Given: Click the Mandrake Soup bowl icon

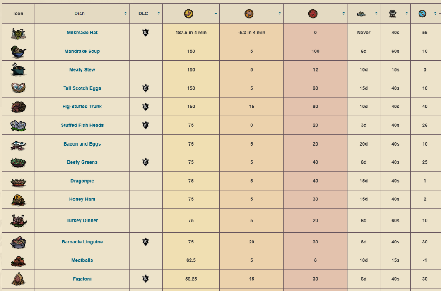Looking at the screenshot, I should coord(18,51).
